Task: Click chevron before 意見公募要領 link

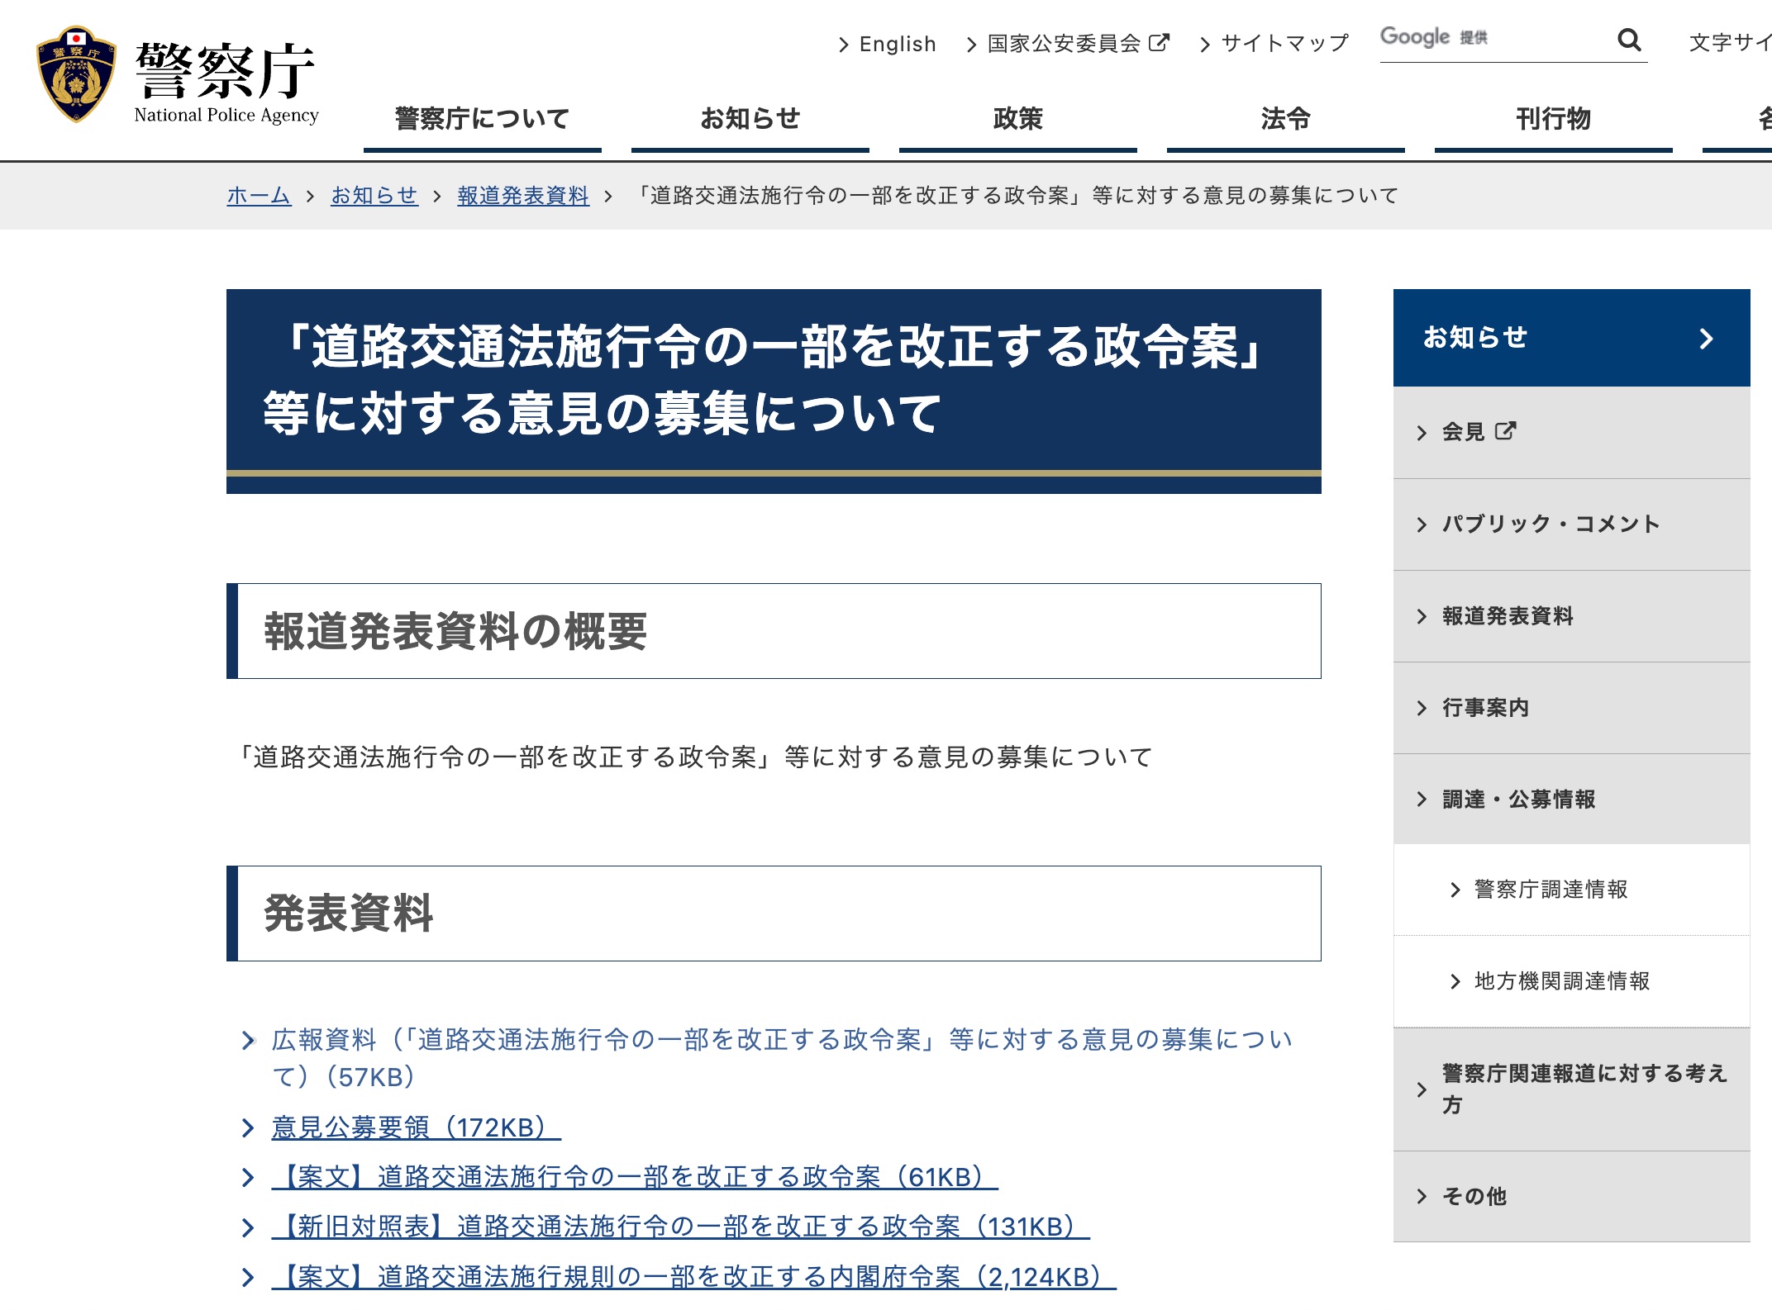Action: coord(248,1128)
